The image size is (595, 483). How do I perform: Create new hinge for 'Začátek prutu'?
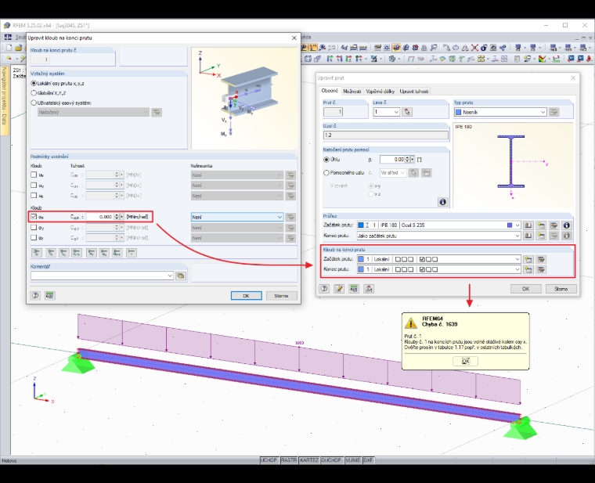pyautogui.click(x=528, y=260)
